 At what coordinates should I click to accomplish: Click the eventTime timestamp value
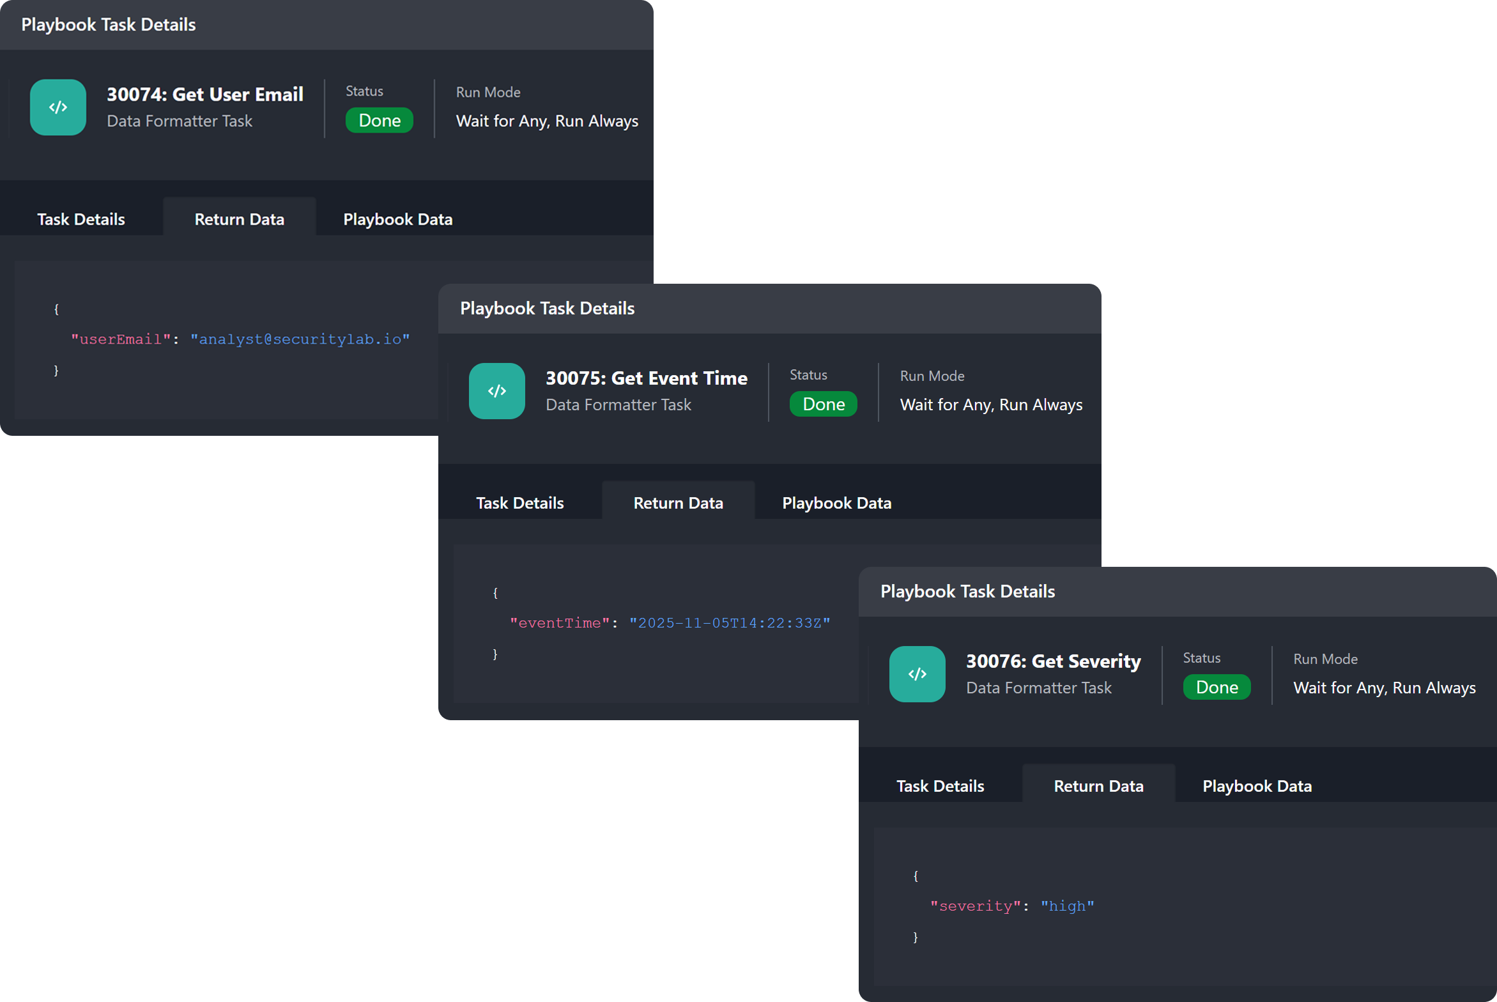[729, 623]
